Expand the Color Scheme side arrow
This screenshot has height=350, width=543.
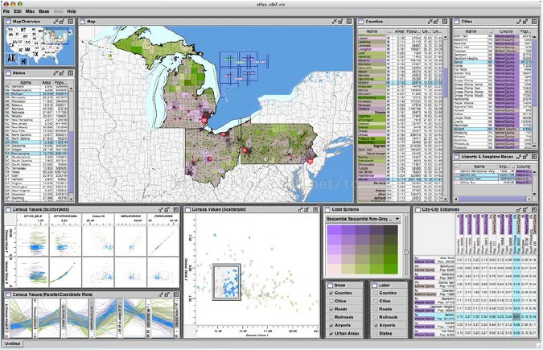pyautogui.click(x=406, y=252)
